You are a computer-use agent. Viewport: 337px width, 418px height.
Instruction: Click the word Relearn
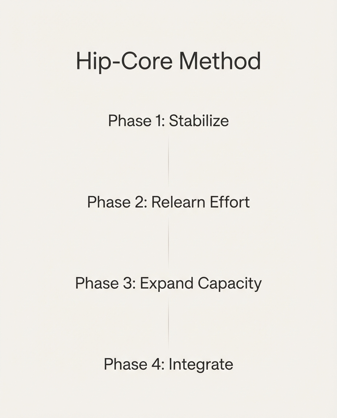click(173, 202)
